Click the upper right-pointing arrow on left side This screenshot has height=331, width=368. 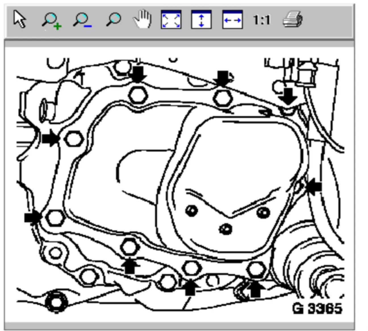point(50,139)
